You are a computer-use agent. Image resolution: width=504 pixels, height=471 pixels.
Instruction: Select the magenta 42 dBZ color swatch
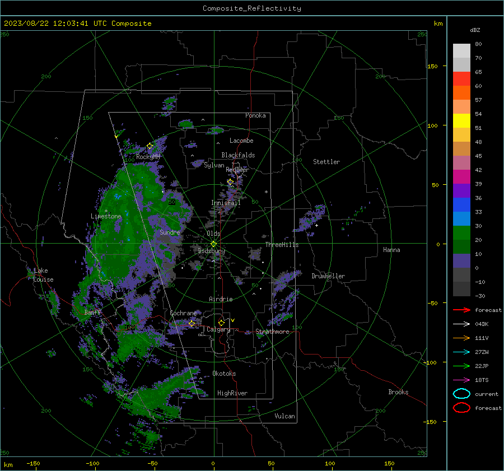tap(461, 177)
